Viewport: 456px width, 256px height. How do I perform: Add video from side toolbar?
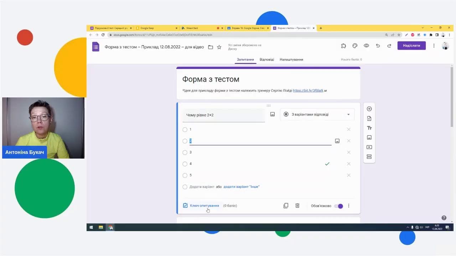[x=369, y=147]
